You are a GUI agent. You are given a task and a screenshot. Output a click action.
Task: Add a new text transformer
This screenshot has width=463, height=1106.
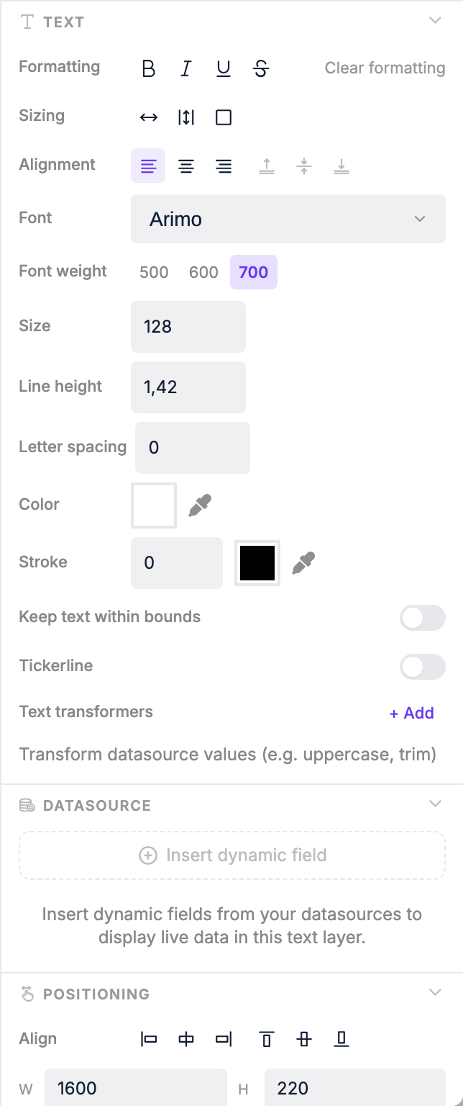pos(411,713)
